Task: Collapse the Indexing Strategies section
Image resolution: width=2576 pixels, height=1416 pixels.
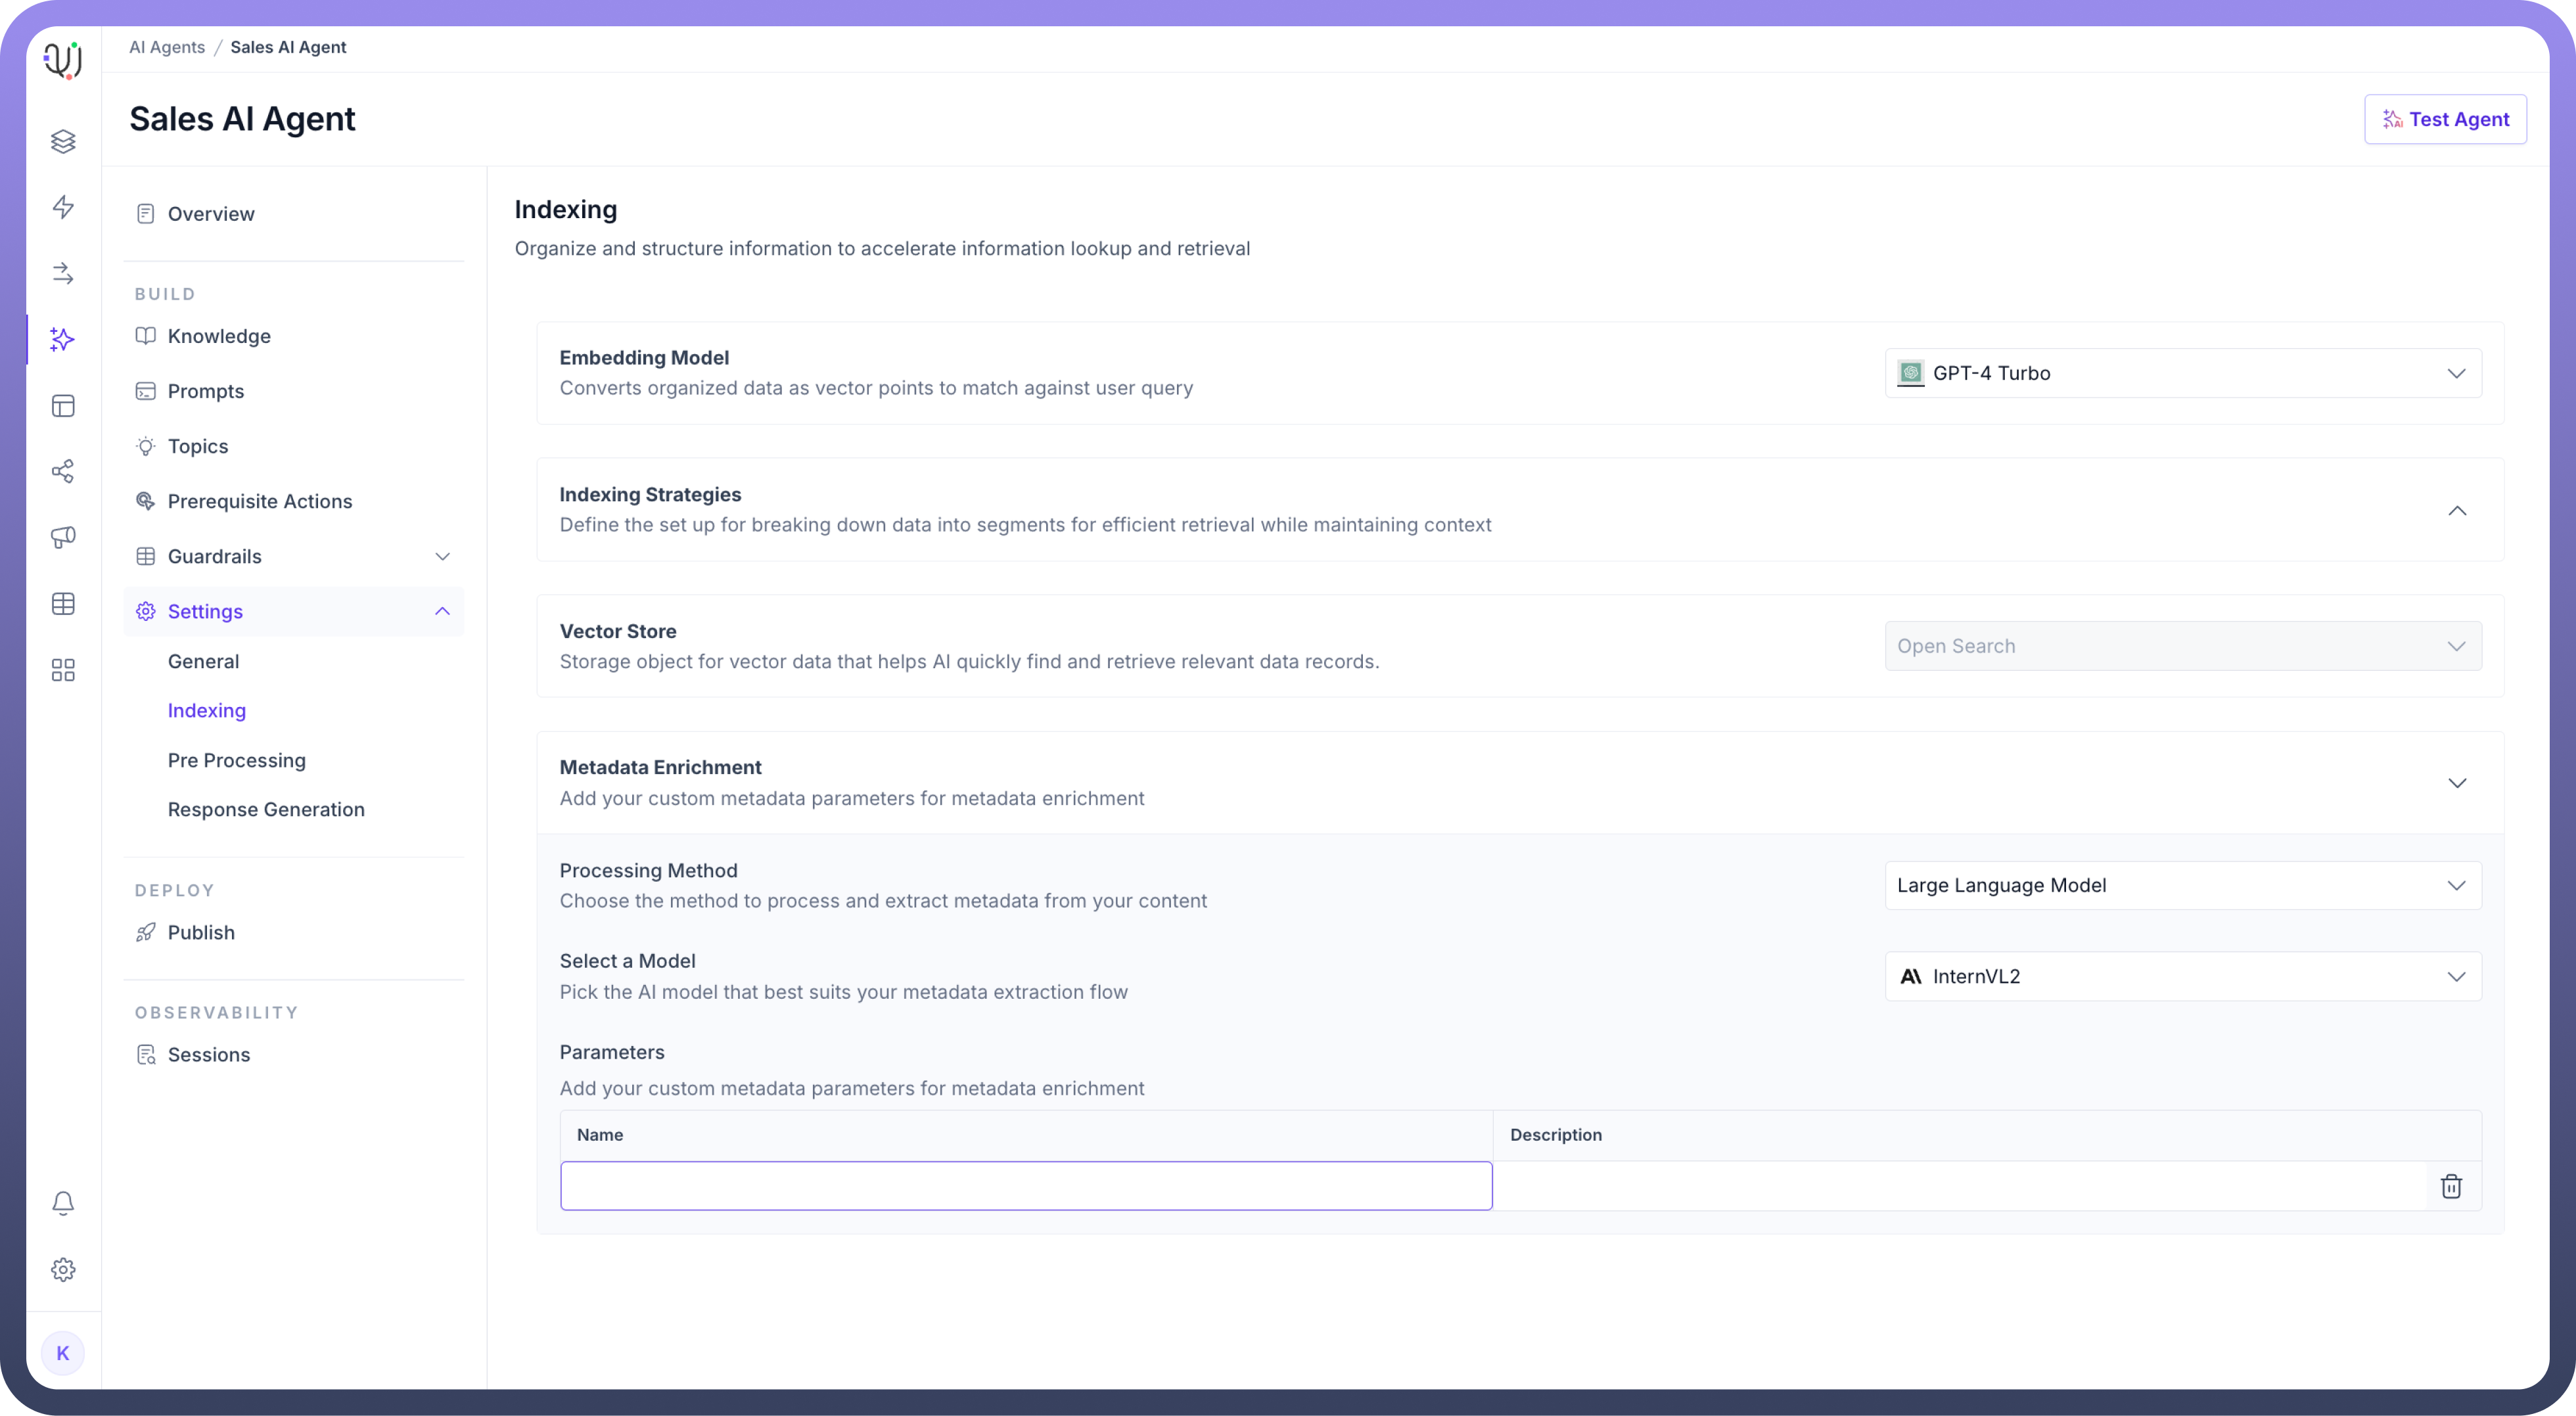Action: click(2456, 511)
